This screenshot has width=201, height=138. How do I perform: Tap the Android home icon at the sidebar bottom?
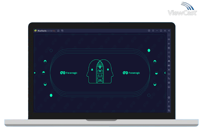[169, 106]
